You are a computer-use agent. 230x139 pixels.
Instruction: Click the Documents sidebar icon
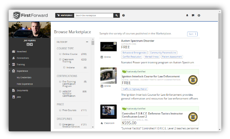point(14,90)
